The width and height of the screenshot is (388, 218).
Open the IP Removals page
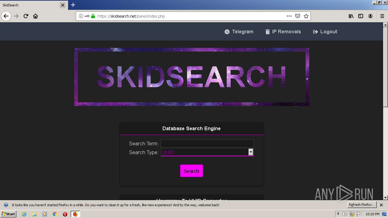(283, 31)
